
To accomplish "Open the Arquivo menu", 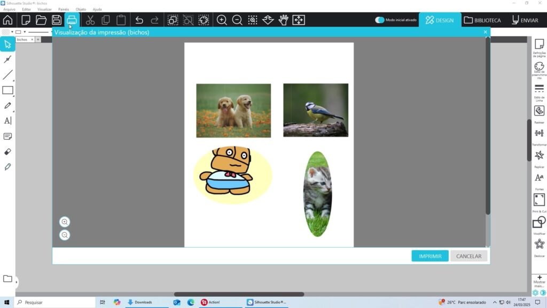I will 10,10.
